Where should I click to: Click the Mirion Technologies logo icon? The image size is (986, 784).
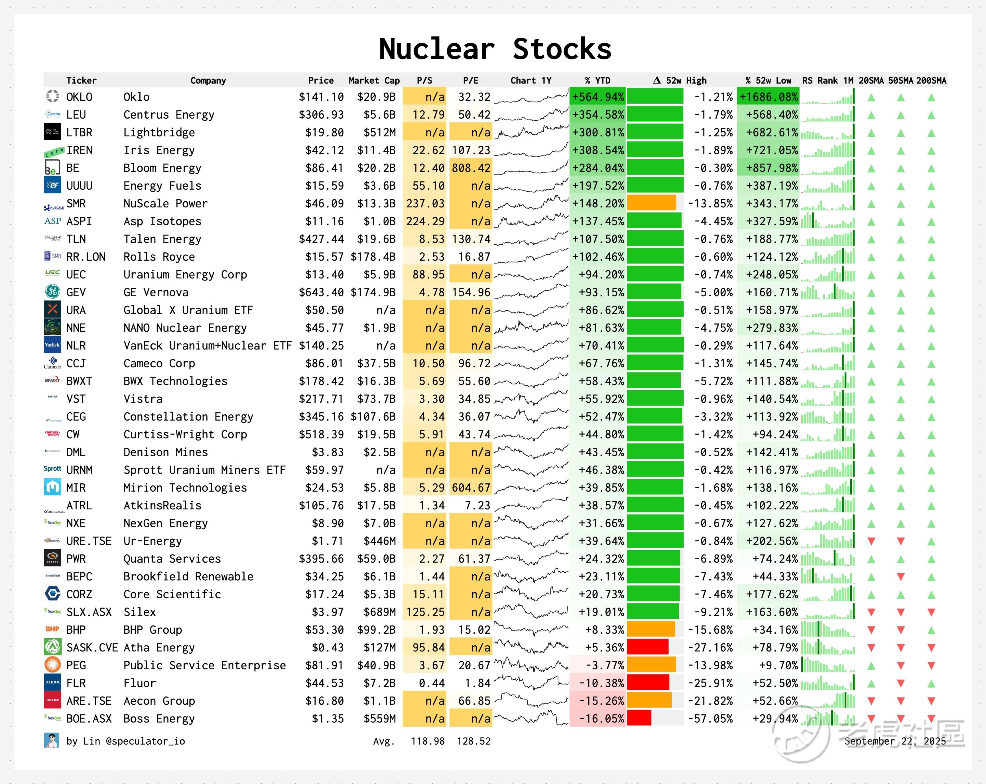click(53, 487)
